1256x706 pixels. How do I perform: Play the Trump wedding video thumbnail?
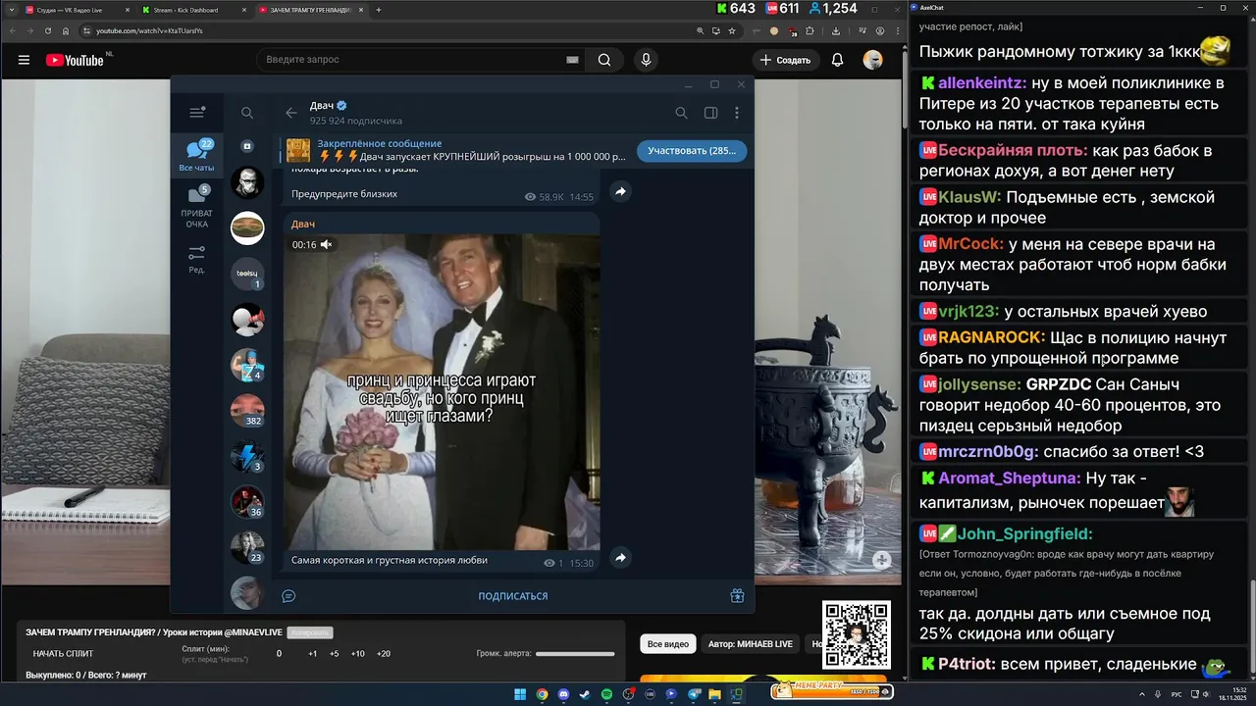coord(442,391)
